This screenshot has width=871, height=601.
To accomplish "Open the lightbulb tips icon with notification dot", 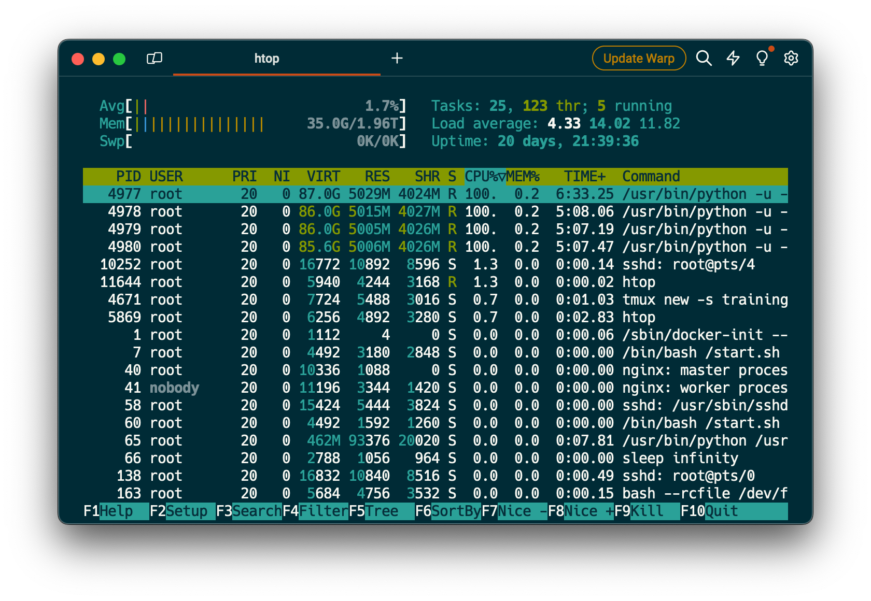I will [x=762, y=58].
